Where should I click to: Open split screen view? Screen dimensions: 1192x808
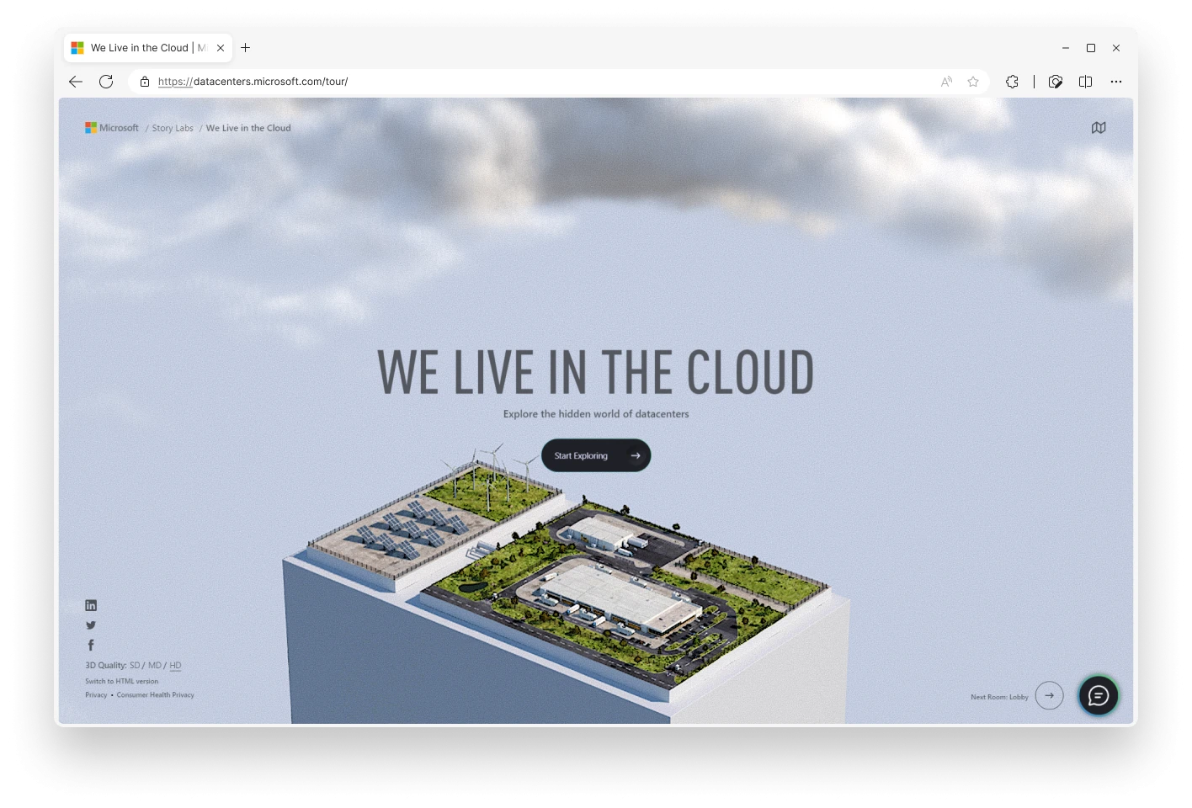[x=1085, y=82]
